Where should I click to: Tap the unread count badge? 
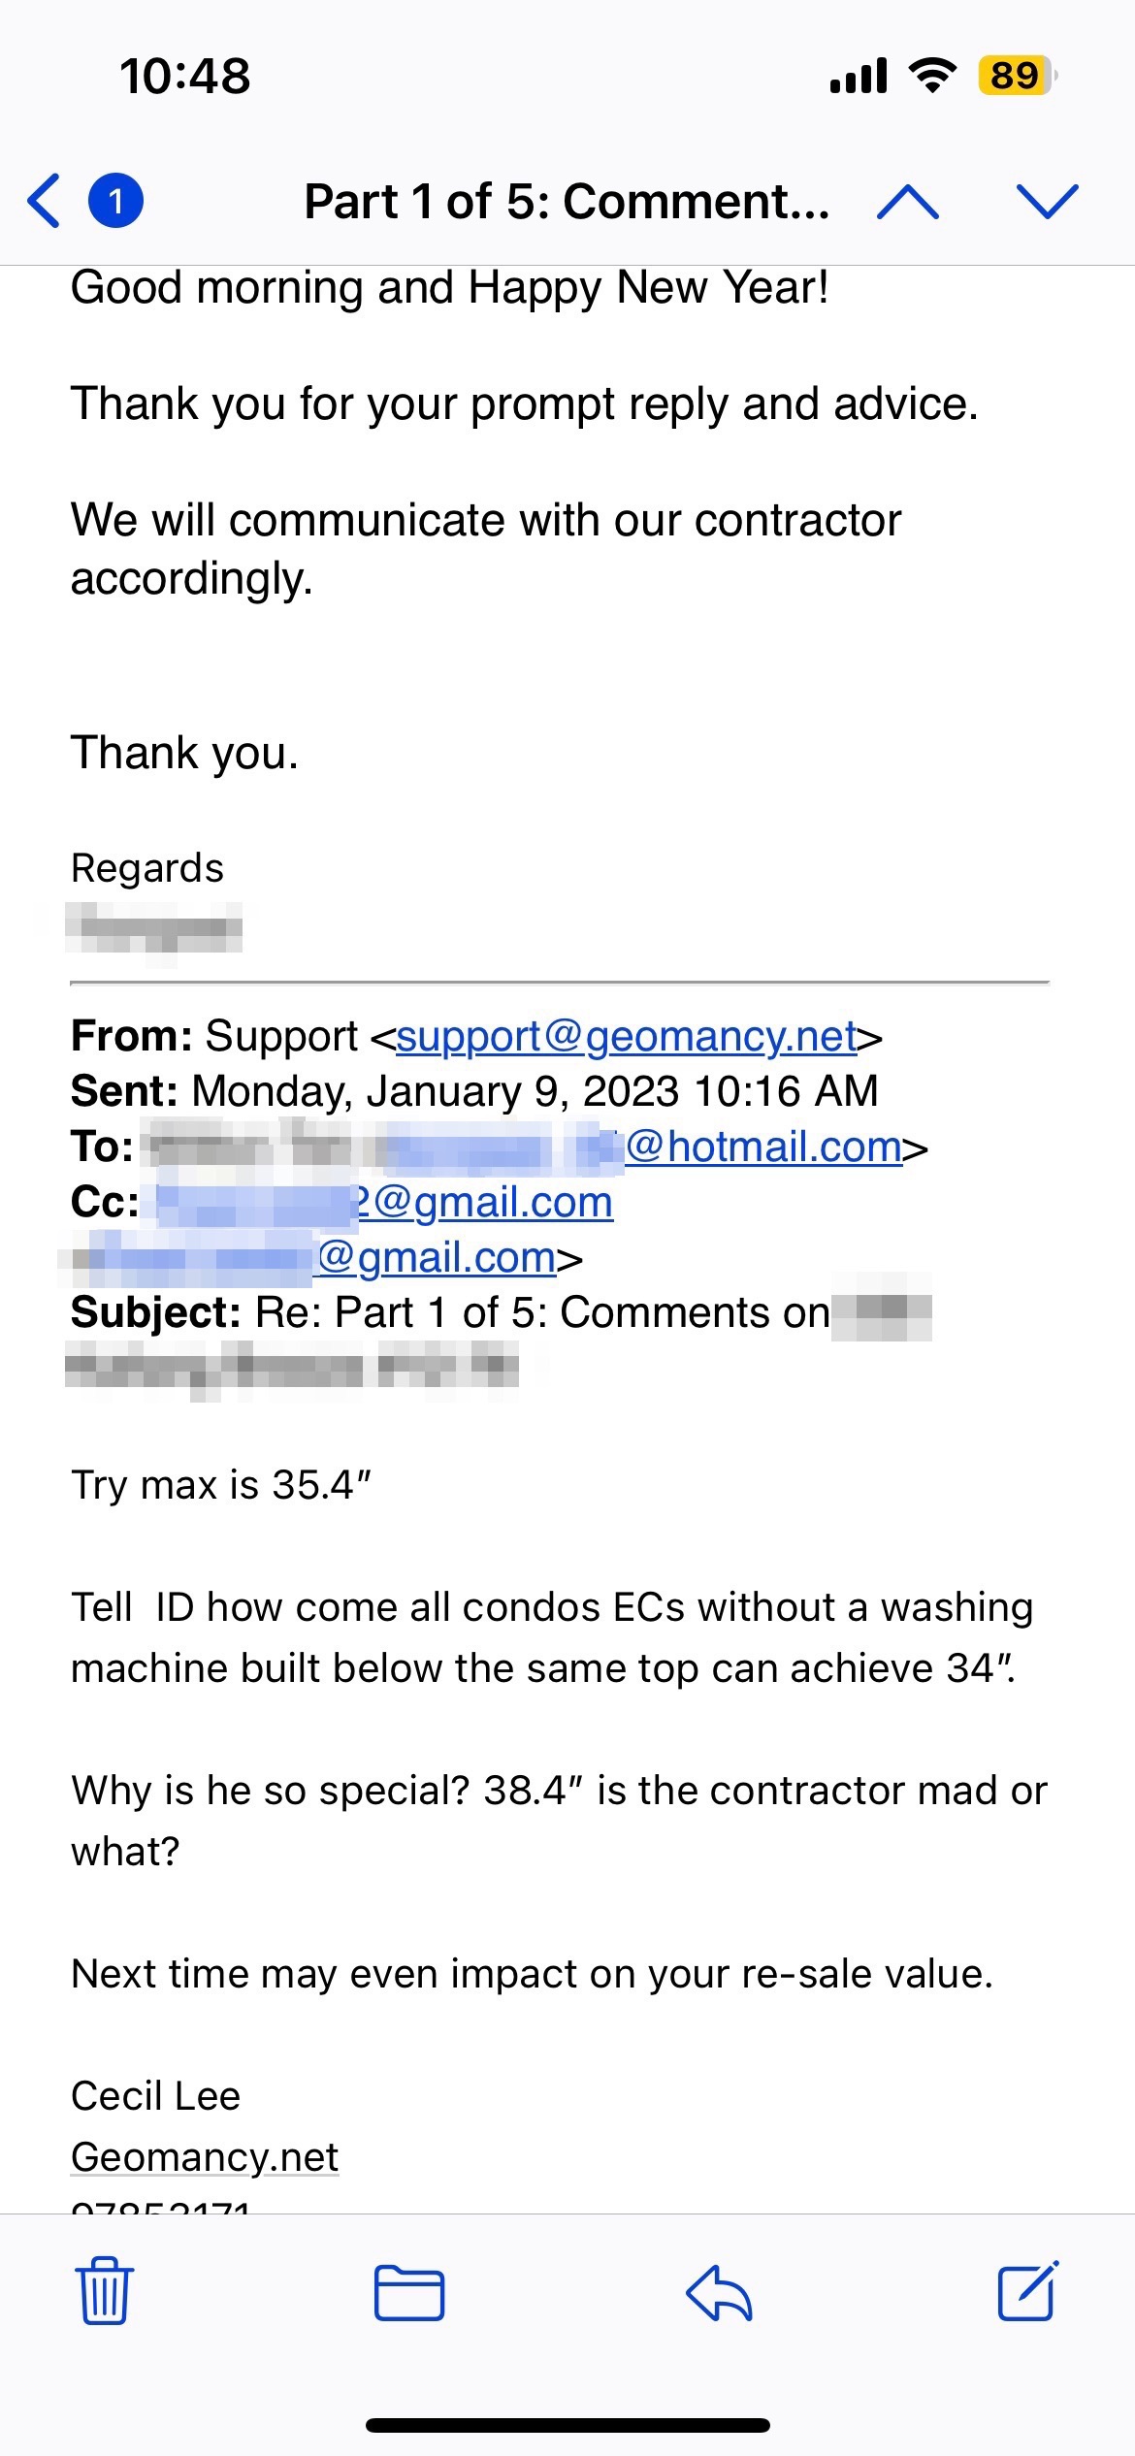coord(115,201)
